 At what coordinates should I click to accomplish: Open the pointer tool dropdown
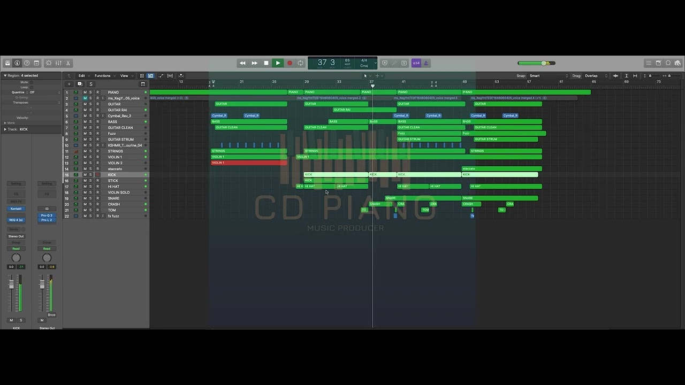(x=367, y=76)
